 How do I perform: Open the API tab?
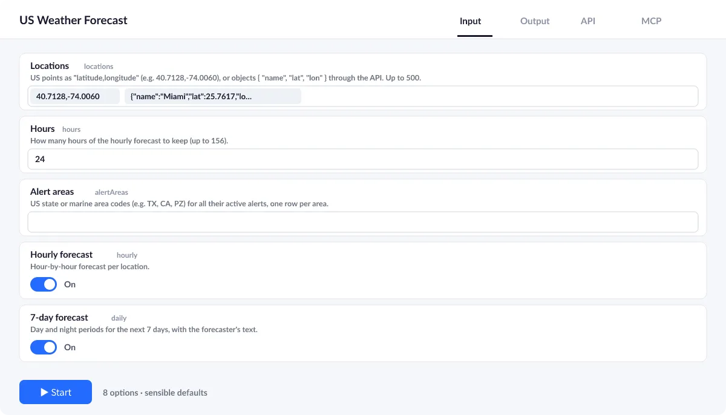point(588,21)
